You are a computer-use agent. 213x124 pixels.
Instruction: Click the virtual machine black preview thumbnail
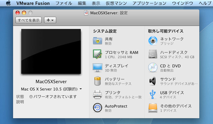tap(51, 51)
